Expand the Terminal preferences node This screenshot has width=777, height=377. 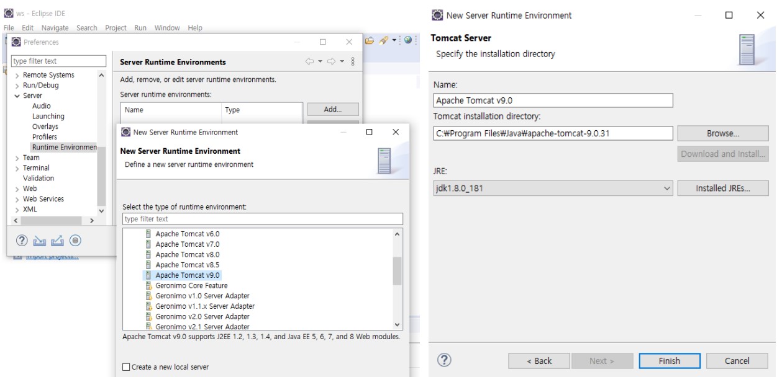click(17, 168)
